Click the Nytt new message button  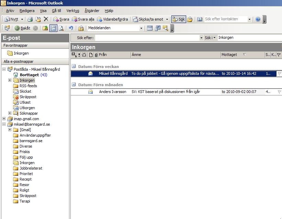(11, 19)
